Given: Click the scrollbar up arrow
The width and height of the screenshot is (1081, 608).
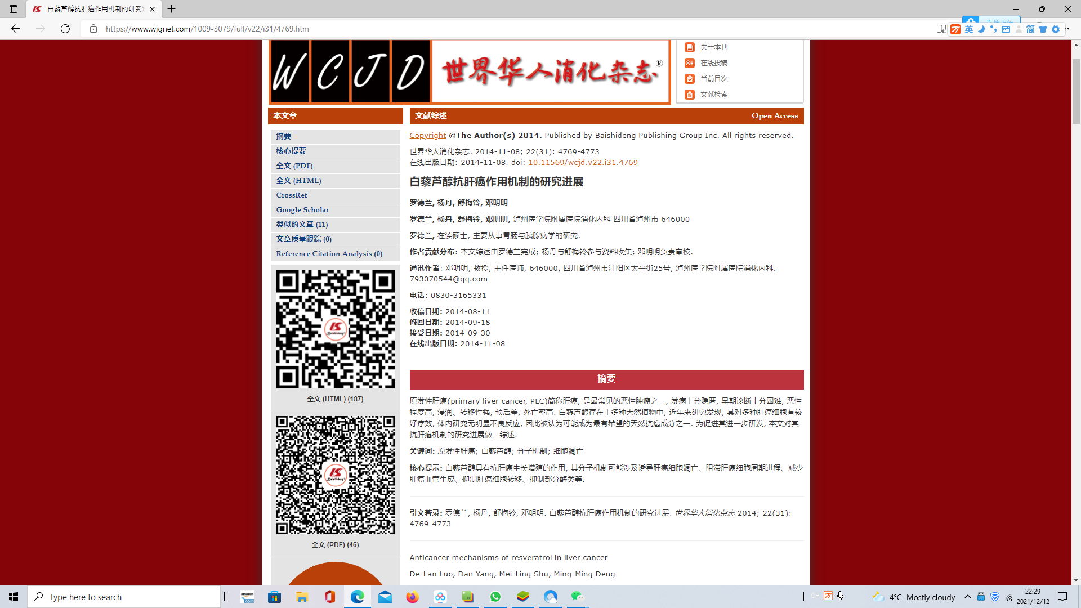Looking at the screenshot, I should tap(1076, 44).
